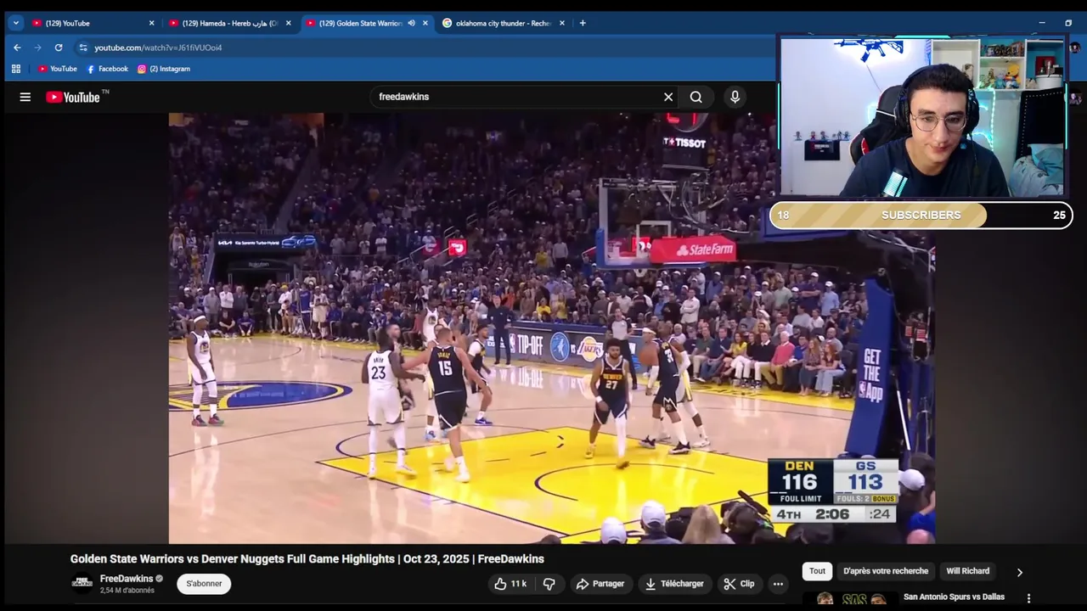Select the Golden State Warriors tab
1087x611 pixels.
(367, 23)
